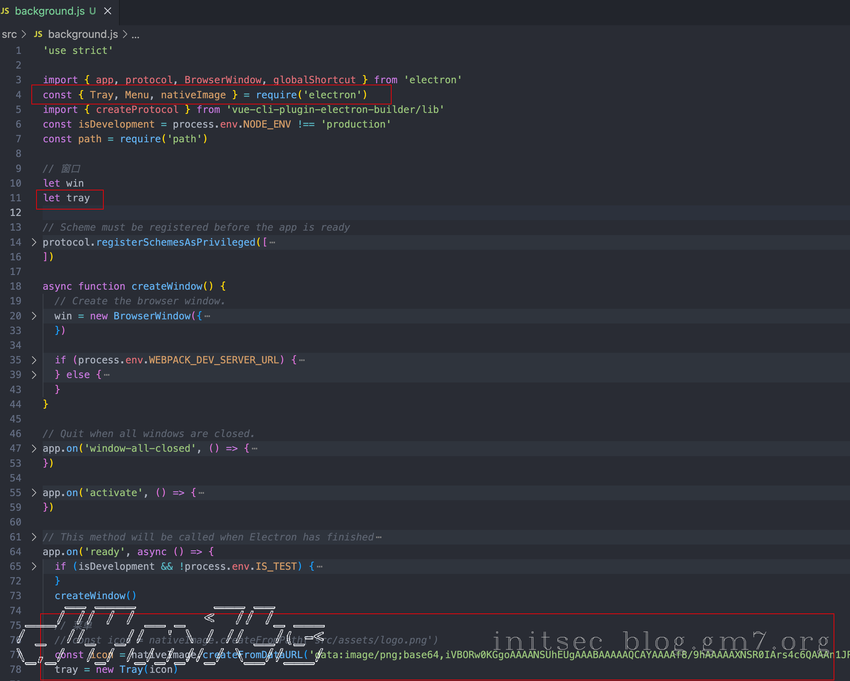Image resolution: width=850 pixels, height=681 pixels.
Task: Click line number 12 in the gutter
Action: [x=16, y=213]
